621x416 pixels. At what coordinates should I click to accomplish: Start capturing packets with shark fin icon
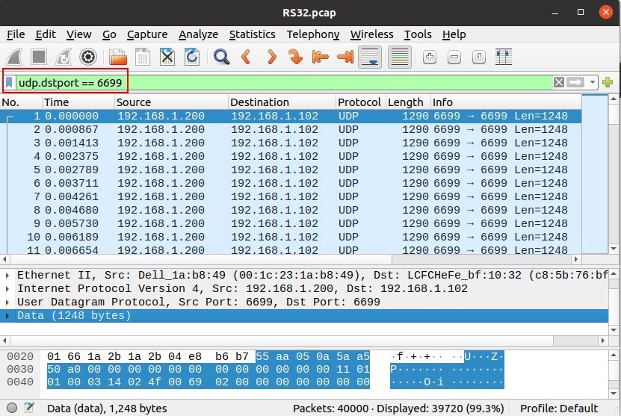pos(14,57)
